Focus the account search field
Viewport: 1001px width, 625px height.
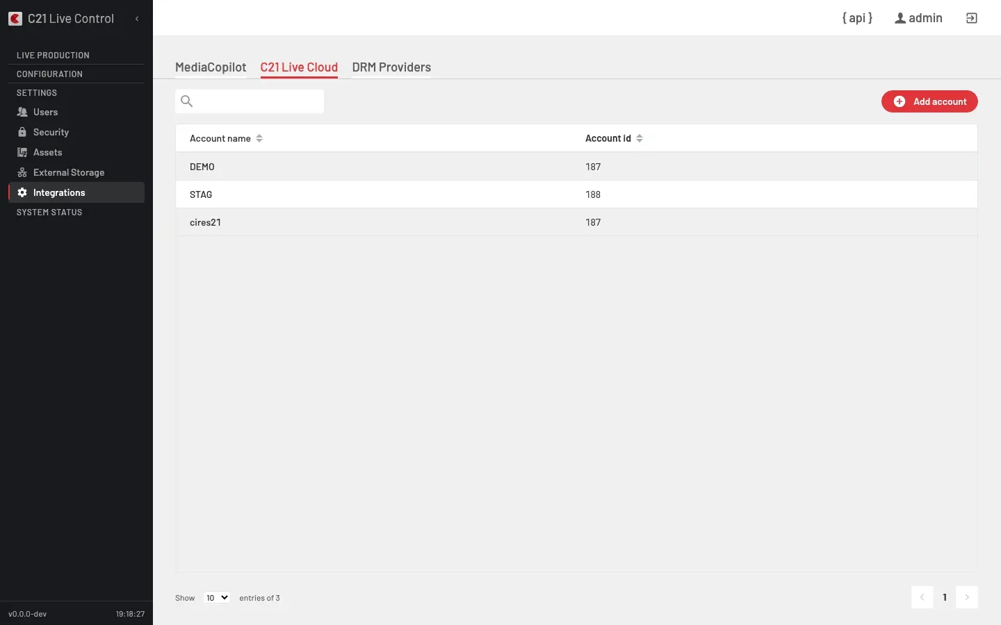pos(250,101)
